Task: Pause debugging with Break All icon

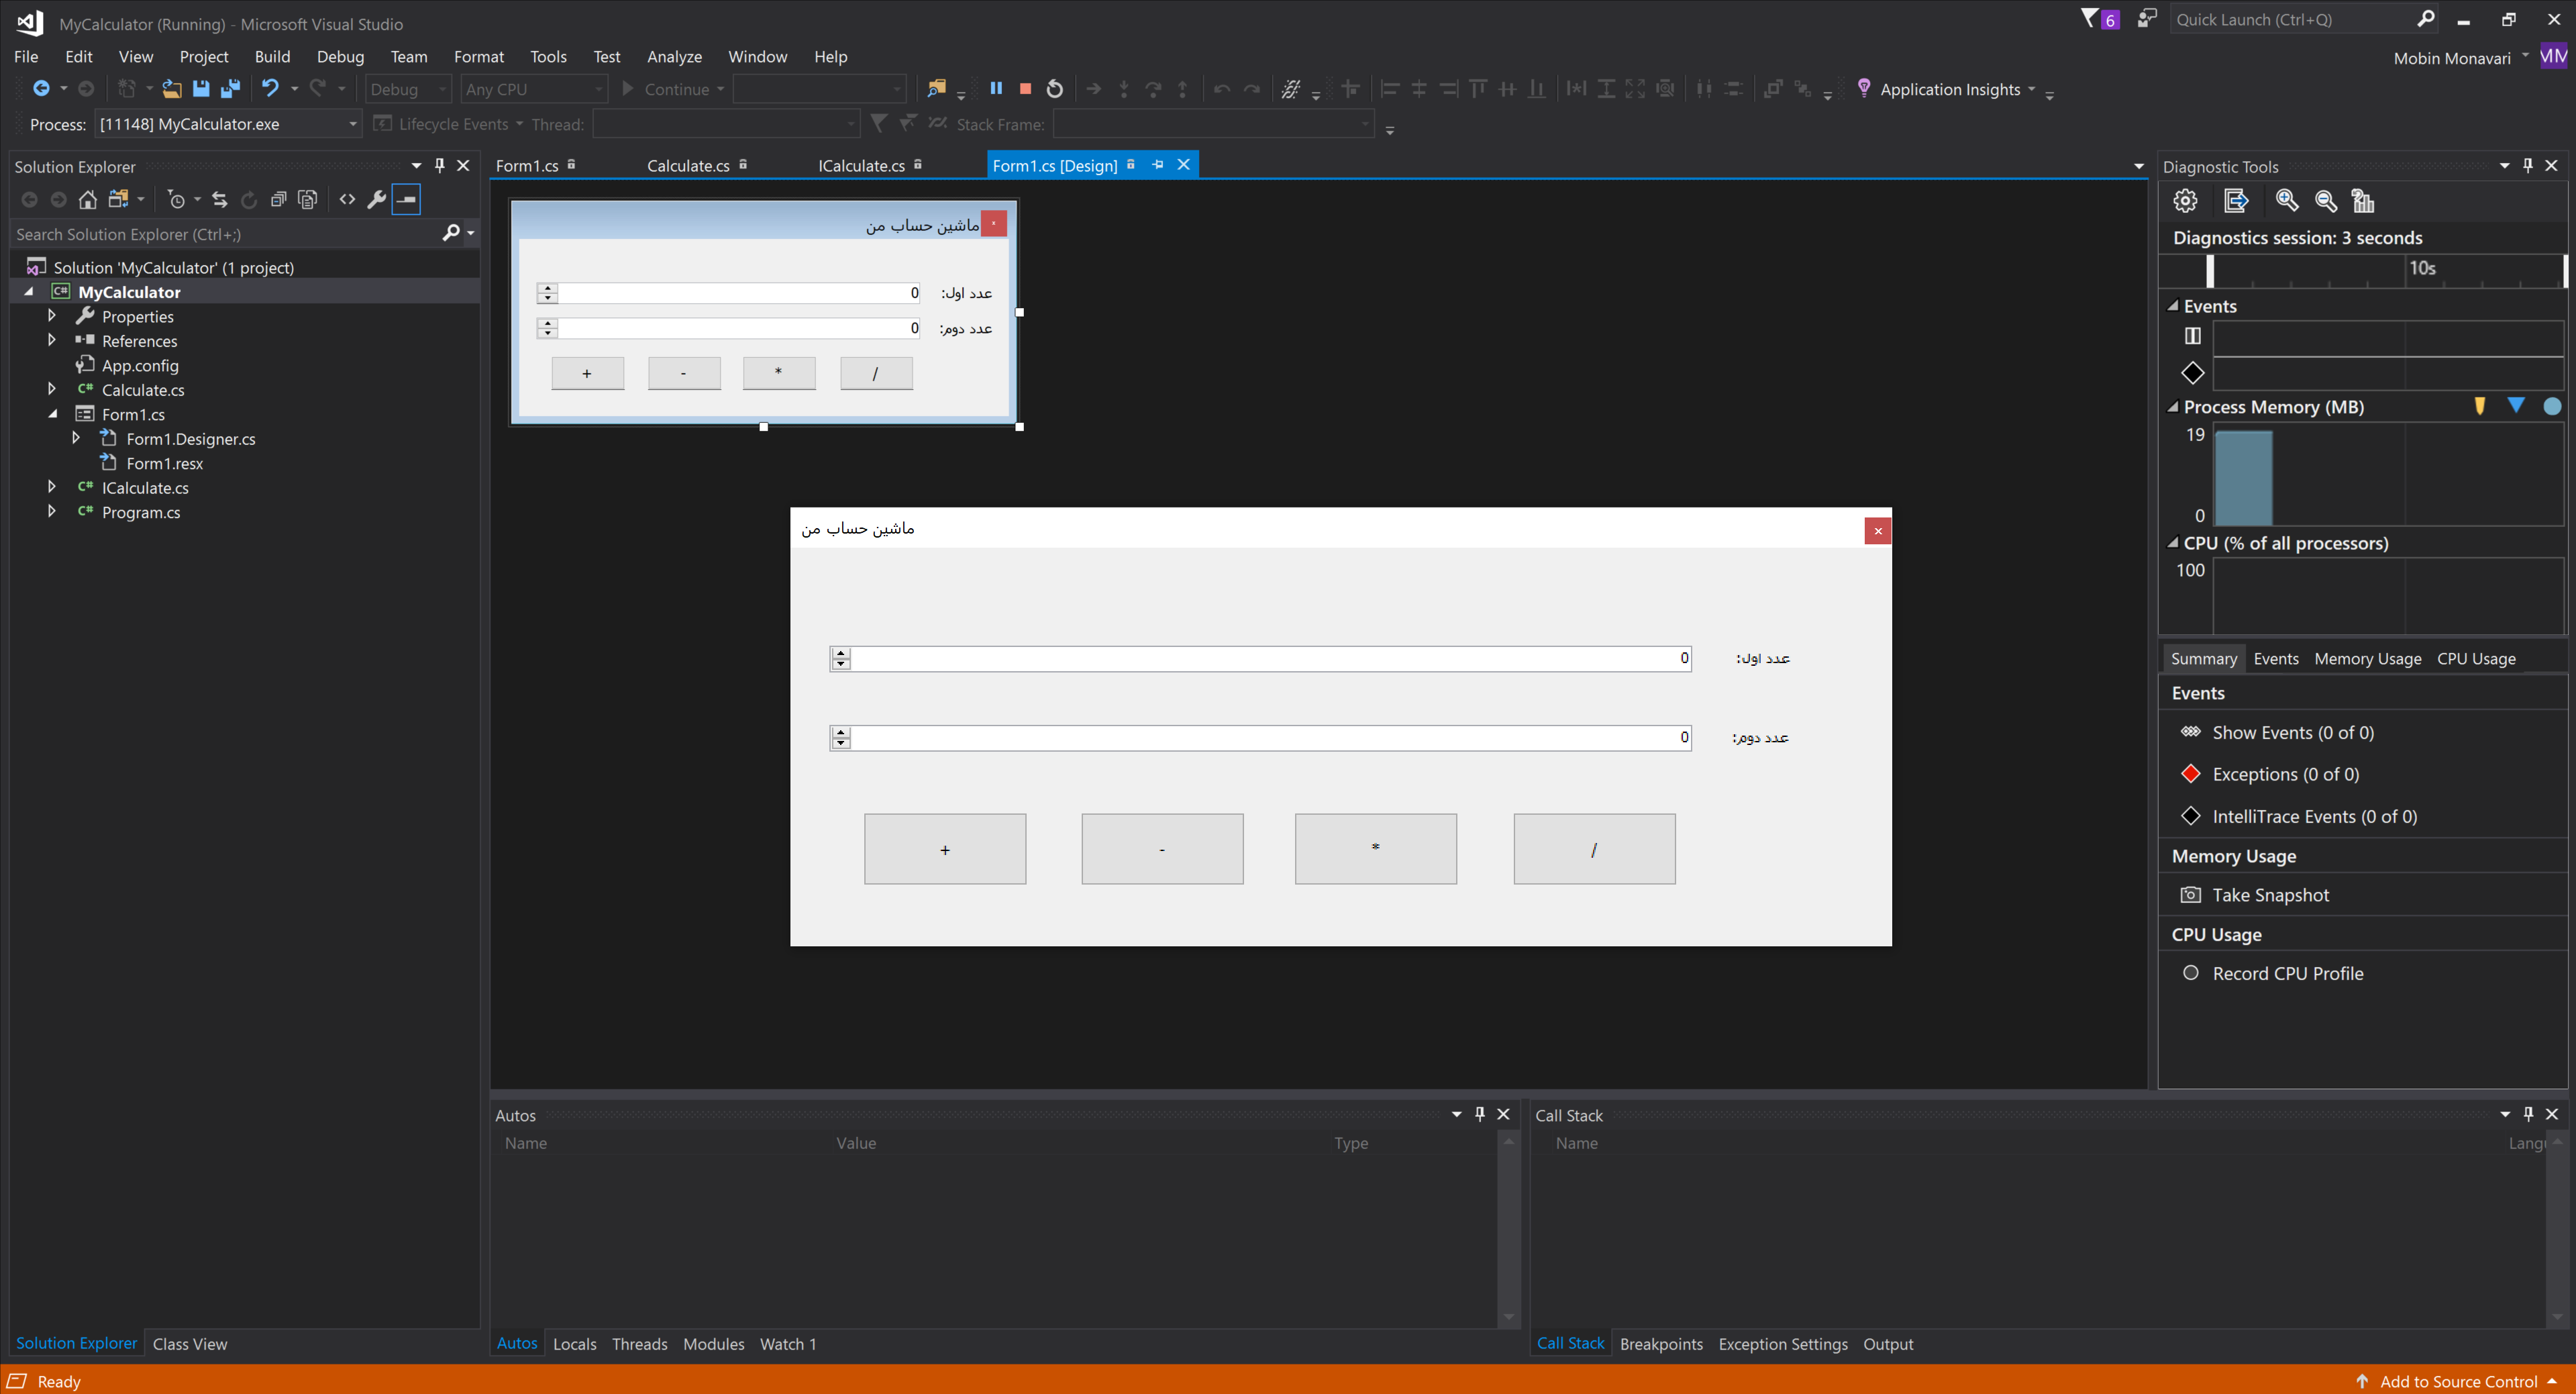Action: click(996, 89)
